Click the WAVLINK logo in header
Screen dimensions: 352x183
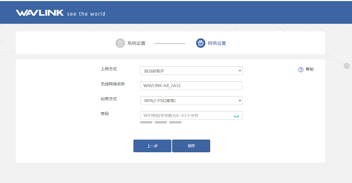[40, 13]
